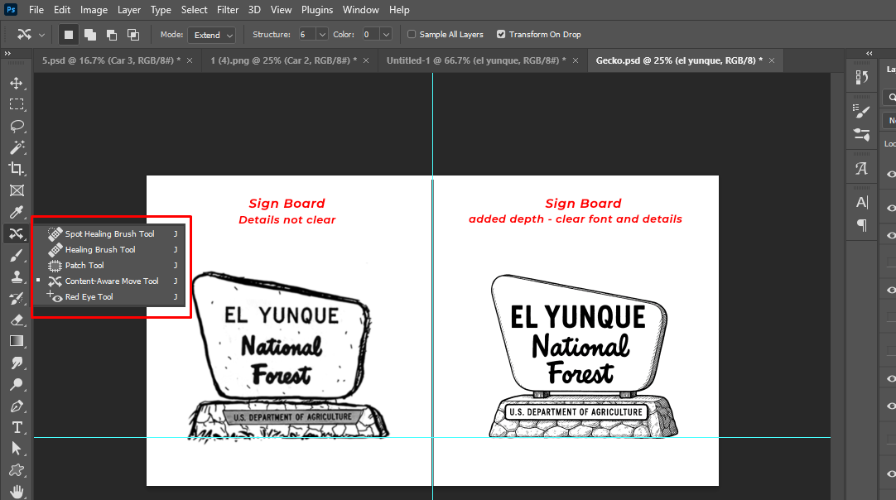Click Add to Selection mode button
896x500 pixels.
pyautogui.click(x=90, y=35)
